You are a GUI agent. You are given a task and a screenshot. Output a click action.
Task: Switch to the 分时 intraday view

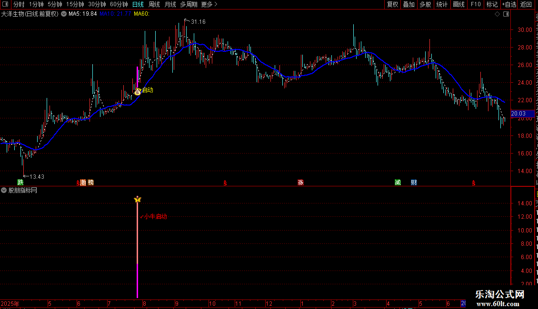19,4
